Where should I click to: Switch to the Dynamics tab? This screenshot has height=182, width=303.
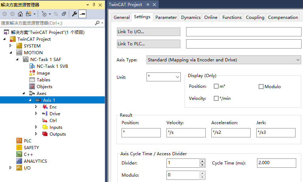click(191, 17)
